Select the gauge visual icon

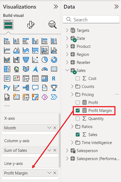tap(45, 69)
